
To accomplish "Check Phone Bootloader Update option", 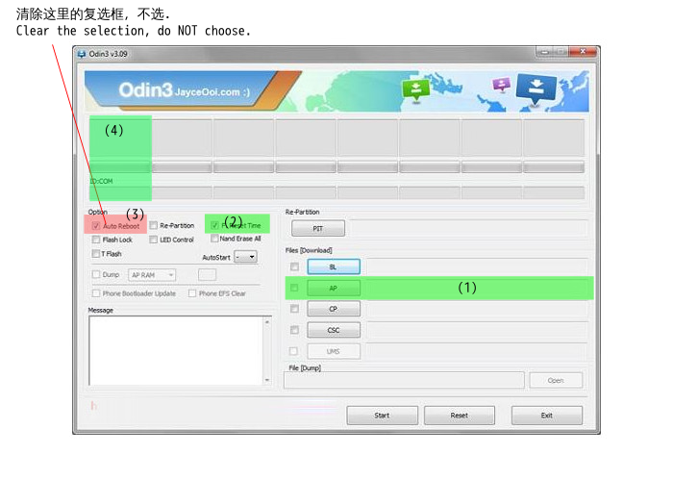I will pos(96,293).
